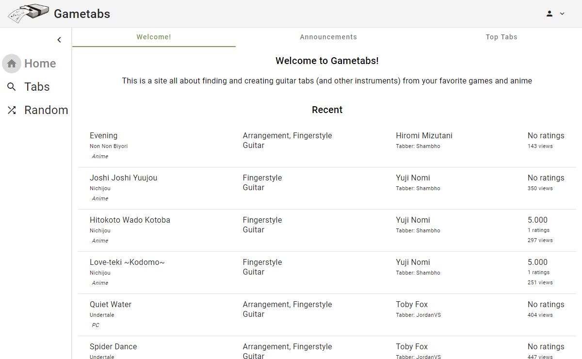
Task: Click 143 views in Evening row
Action: [540, 146]
